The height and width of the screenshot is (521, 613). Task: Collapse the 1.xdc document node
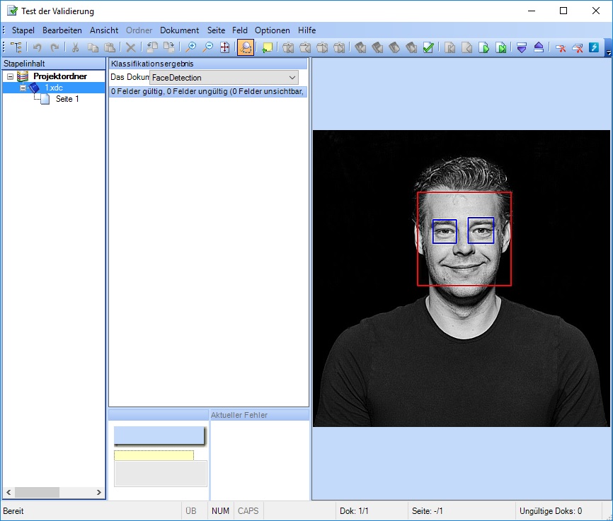coord(23,88)
